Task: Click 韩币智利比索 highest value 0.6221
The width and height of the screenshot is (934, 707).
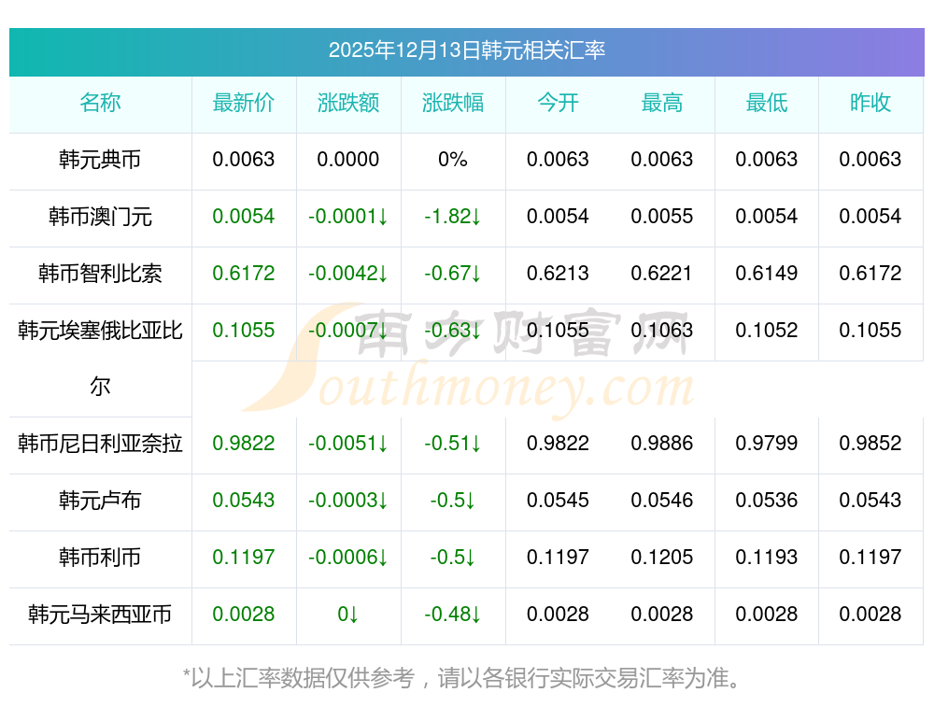Action: click(x=662, y=274)
